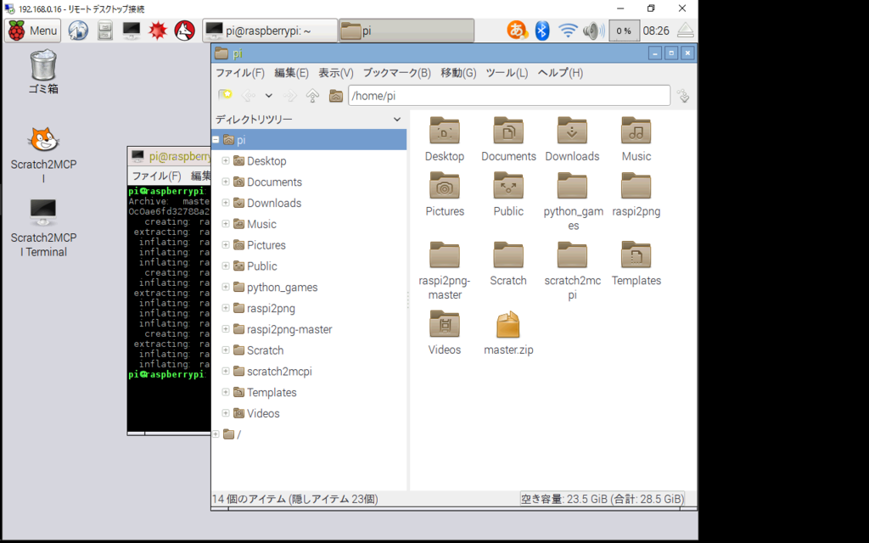Expand the Desktop node in the directory tree
Screen dimensions: 869x543
[226, 160]
